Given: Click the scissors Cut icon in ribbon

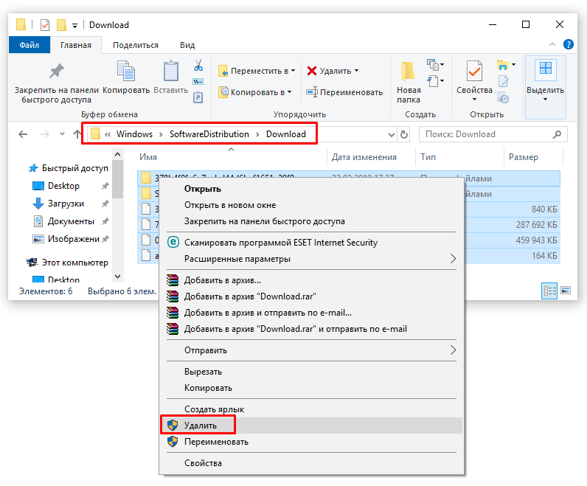Looking at the screenshot, I should coord(198,66).
